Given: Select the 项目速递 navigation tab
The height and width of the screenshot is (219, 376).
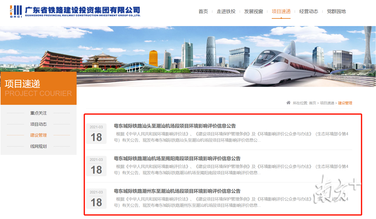Looking at the screenshot, I should click(x=281, y=11).
